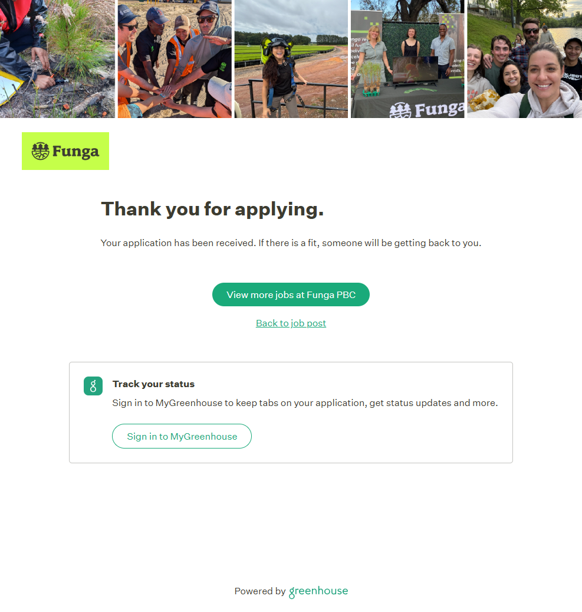Open View more jobs at Funga PBC
Viewport: 582px width, 612px height.
tap(291, 294)
